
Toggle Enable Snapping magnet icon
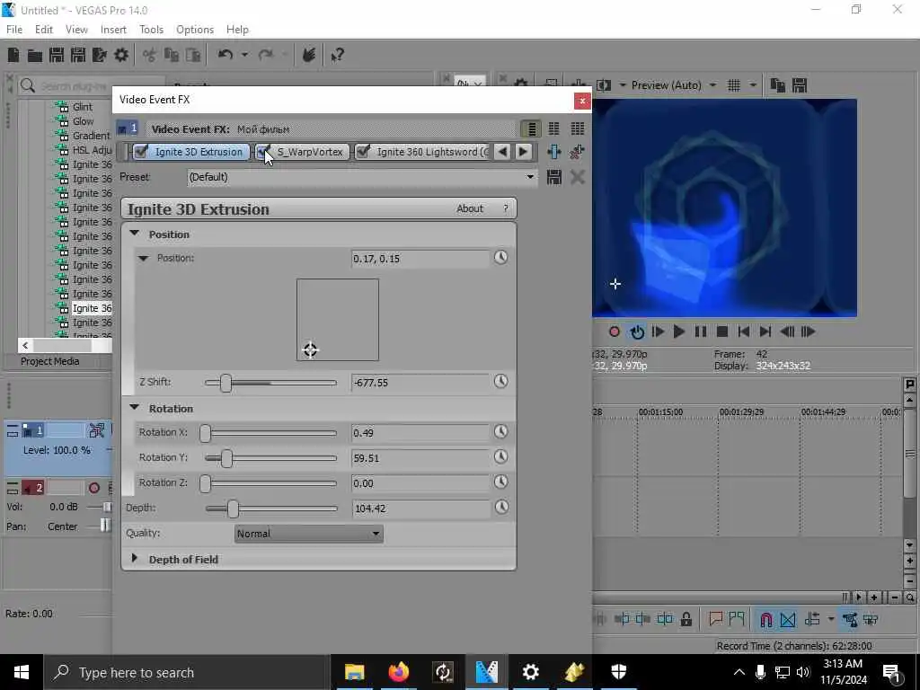pyautogui.click(x=765, y=619)
